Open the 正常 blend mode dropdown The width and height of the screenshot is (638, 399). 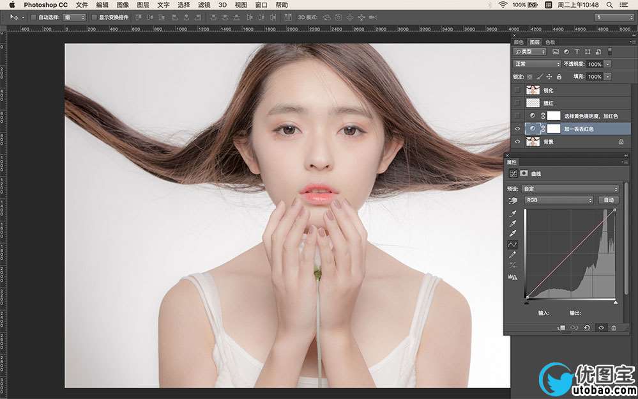coord(536,64)
